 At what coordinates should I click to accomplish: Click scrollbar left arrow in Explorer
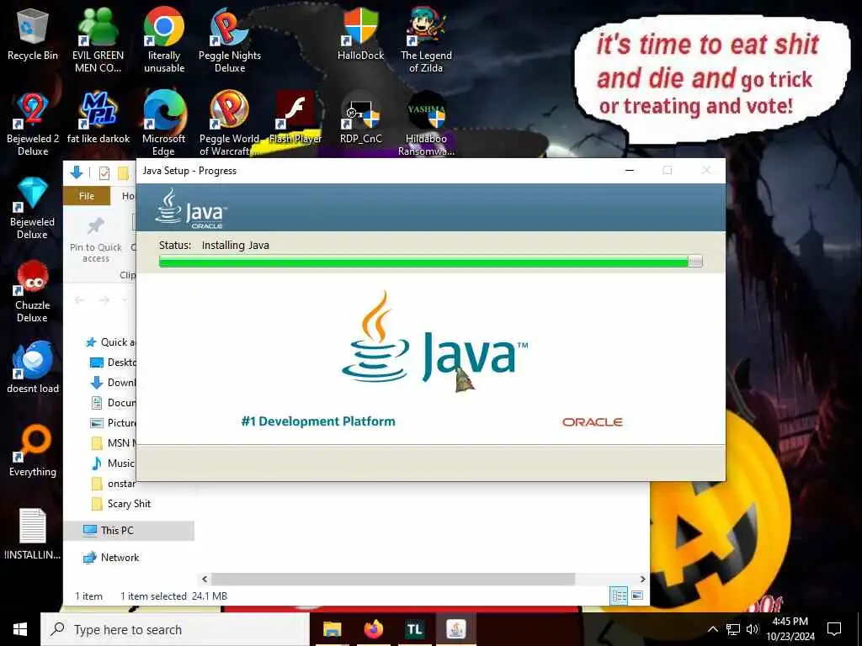coord(205,579)
